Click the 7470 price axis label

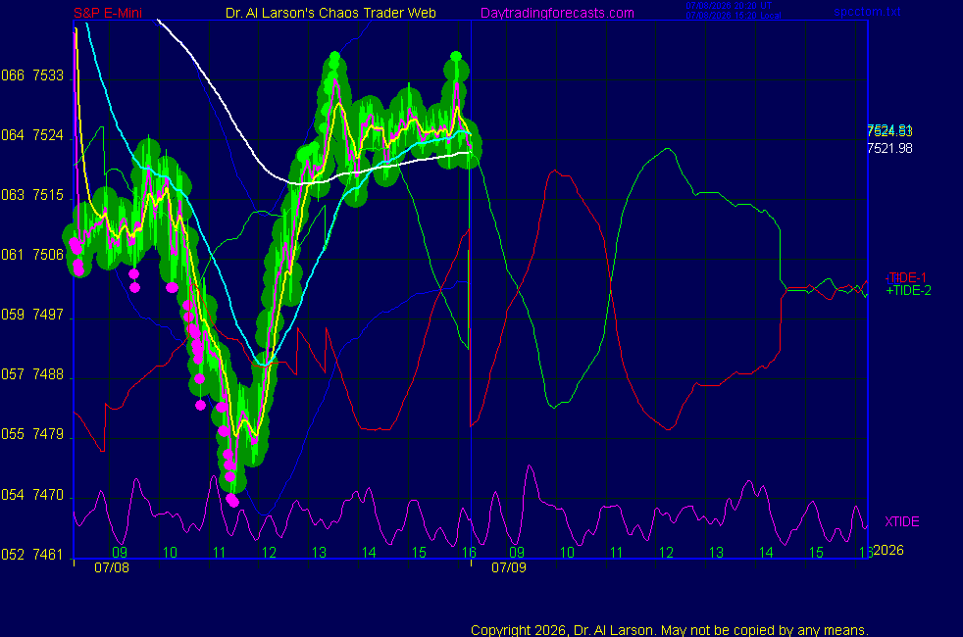point(48,495)
